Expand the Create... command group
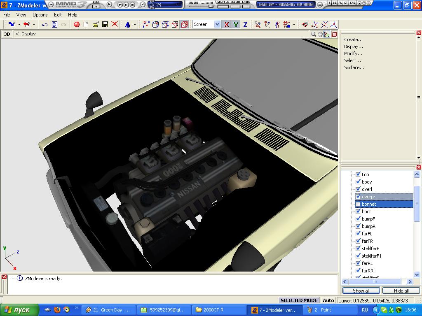Screen dimensions: 422x316 click(x=353, y=39)
